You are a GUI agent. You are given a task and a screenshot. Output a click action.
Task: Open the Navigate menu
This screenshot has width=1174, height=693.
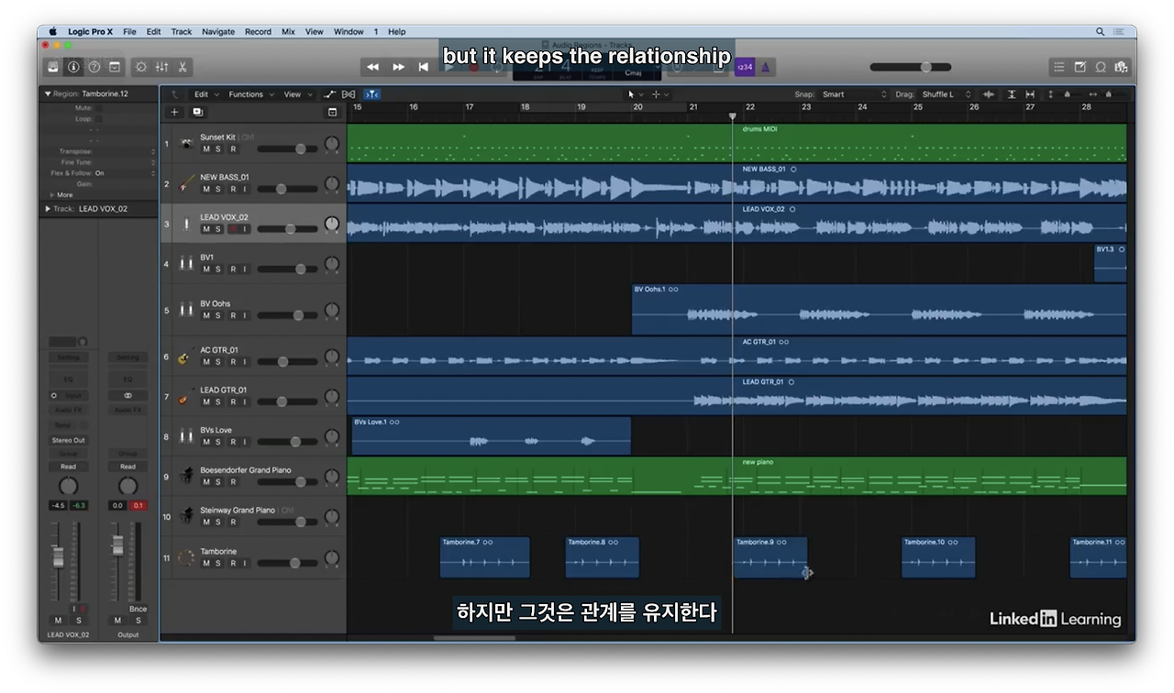coord(218,31)
